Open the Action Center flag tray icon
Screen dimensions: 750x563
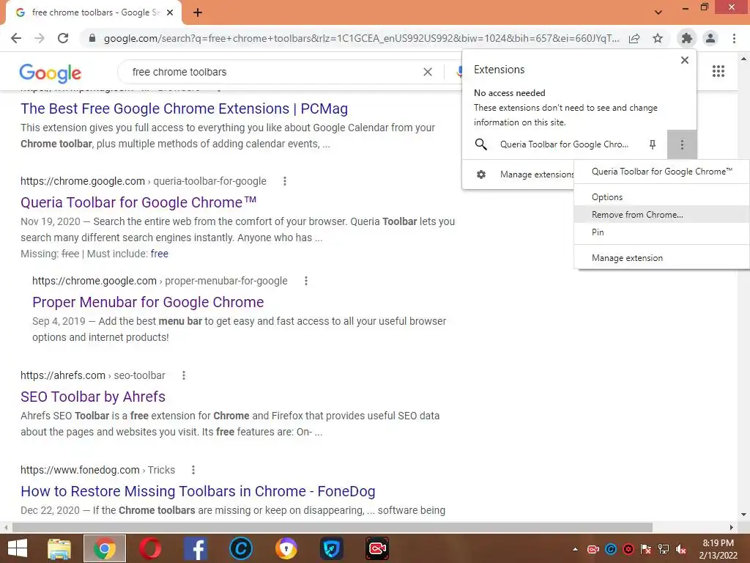pyautogui.click(x=646, y=549)
